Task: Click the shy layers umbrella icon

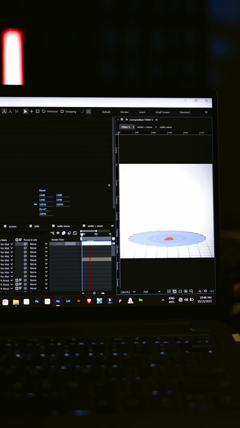Action: pyautogui.click(x=58, y=233)
